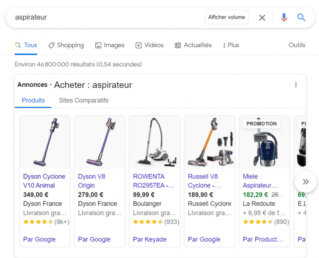Click the Shopping price-tag icon
Screen dimensions: 319x258
pyautogui.click(x=51, y=45)
